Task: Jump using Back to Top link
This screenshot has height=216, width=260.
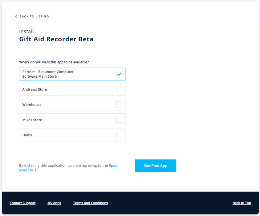Action: [x=242, y=203]
